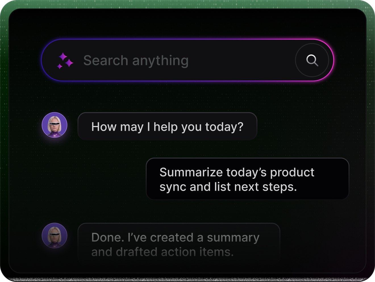
Task: Click the round search button in the bar
Action: 312,60
